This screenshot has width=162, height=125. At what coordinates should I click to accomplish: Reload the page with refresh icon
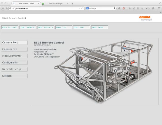(82, 8)
